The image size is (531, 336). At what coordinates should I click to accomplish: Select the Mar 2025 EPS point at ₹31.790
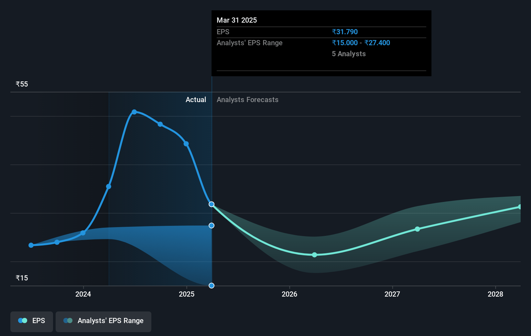(211, 204)
